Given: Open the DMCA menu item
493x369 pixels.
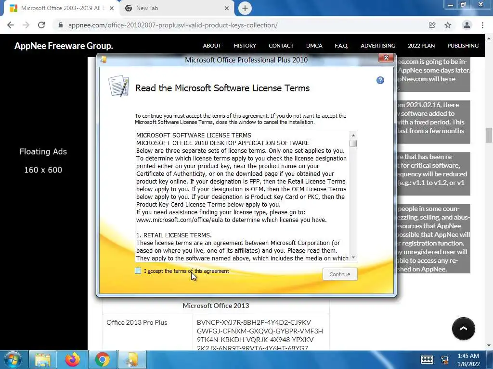Looking at the screenshot, I should tap(314, 46).
